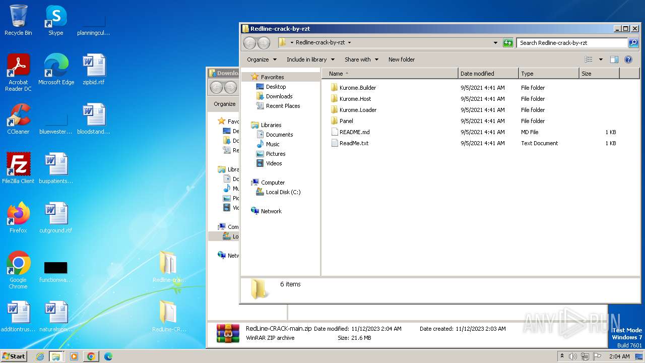645x363 pixels.
Task: Click the Search Redline-crack-by-rzt field
Action: [x=572, y=43]
